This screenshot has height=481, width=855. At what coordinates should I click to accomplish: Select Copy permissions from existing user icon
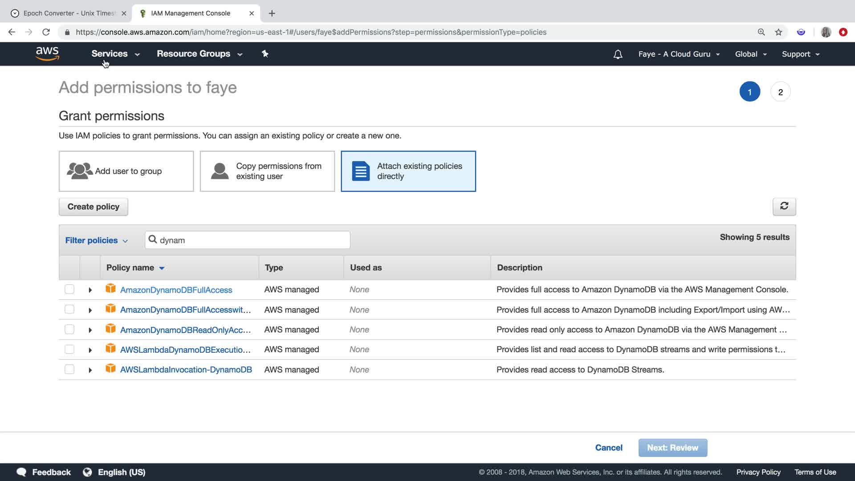(220, 171)
